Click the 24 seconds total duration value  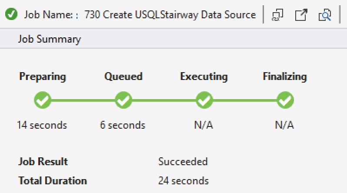184,180
